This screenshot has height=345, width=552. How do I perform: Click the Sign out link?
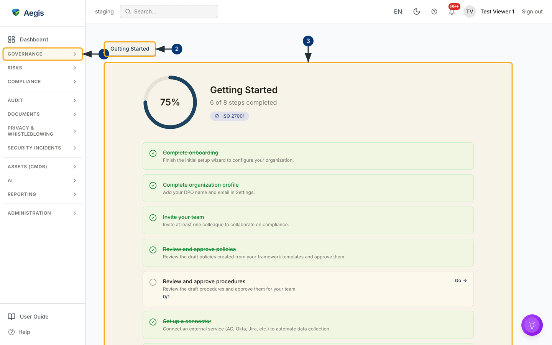point(532,11)
